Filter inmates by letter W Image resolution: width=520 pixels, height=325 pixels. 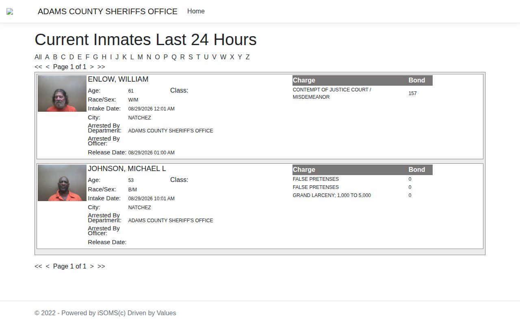point(223,57)
